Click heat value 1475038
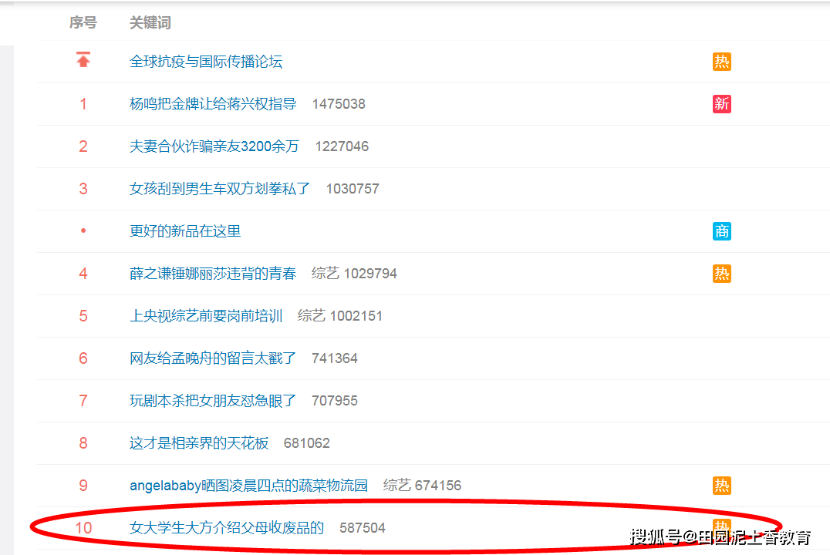Image resolution: width=830 pixels, height=555 pixels. [x=339, y=104]
